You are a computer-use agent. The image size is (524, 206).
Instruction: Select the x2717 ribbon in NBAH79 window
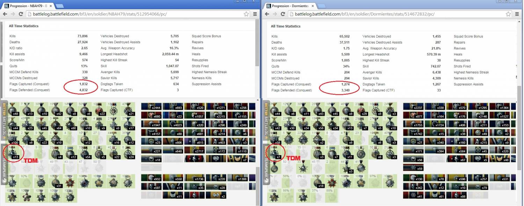194,150
